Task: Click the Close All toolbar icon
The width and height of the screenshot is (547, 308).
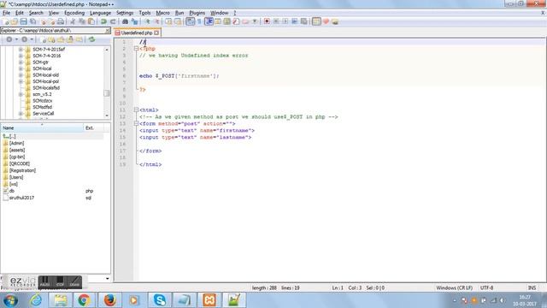Action: coord(51,21)
